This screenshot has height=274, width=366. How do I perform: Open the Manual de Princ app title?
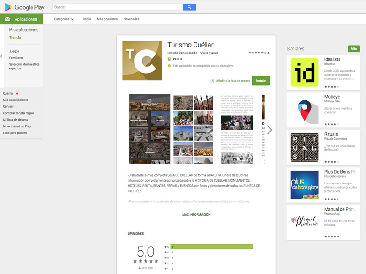340,209
